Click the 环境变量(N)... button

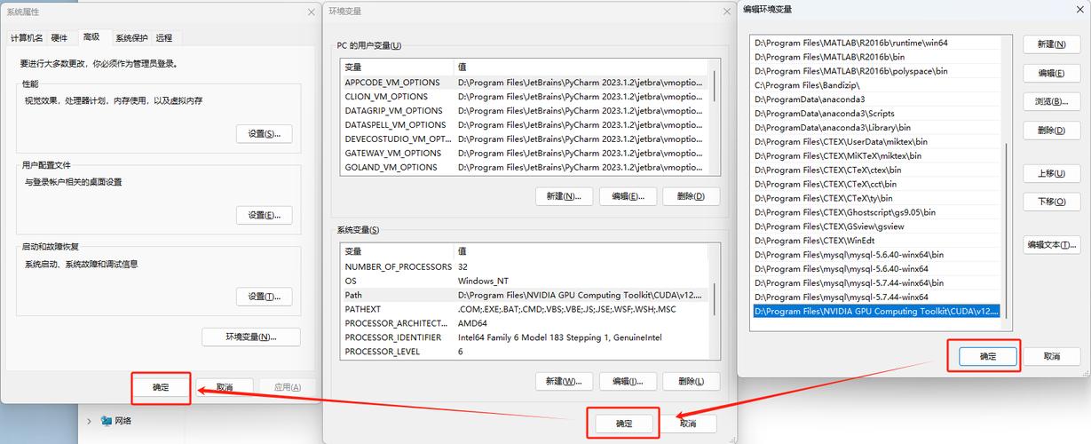tap(251, 337)
